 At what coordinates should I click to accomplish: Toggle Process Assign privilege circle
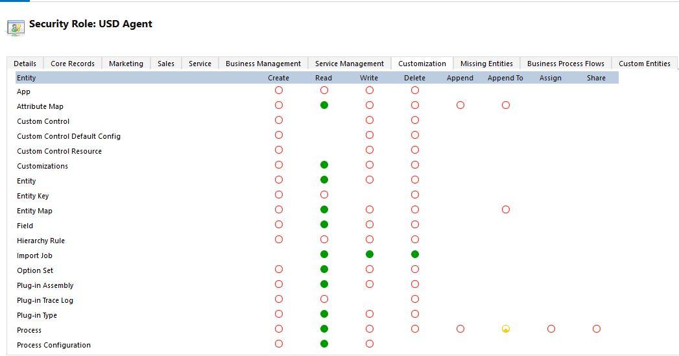[551, 329]
